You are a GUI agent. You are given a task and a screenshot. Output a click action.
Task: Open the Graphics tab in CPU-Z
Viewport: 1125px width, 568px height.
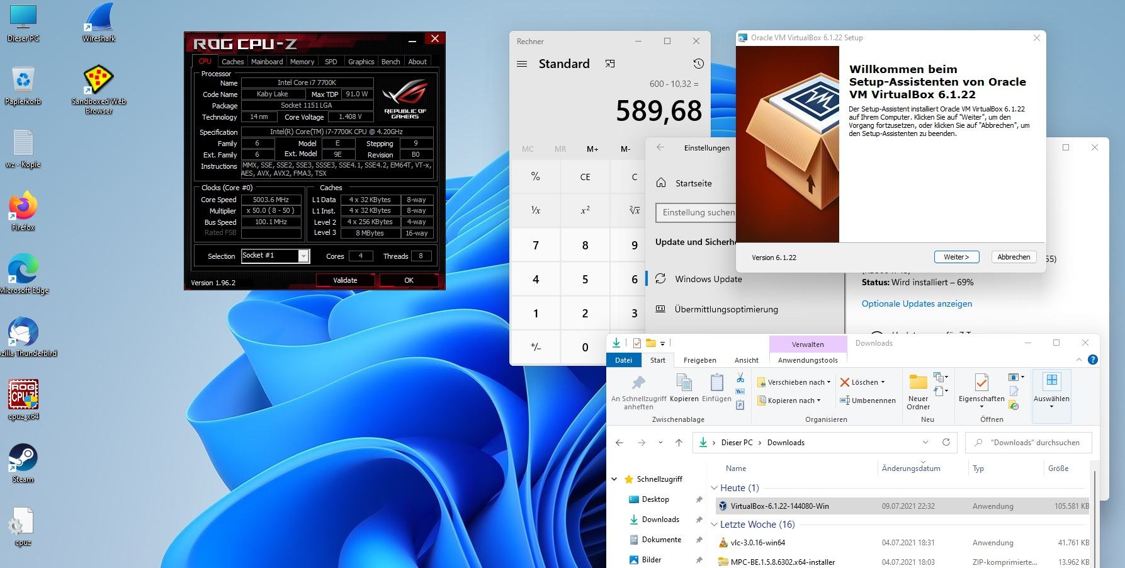[361, 62]
